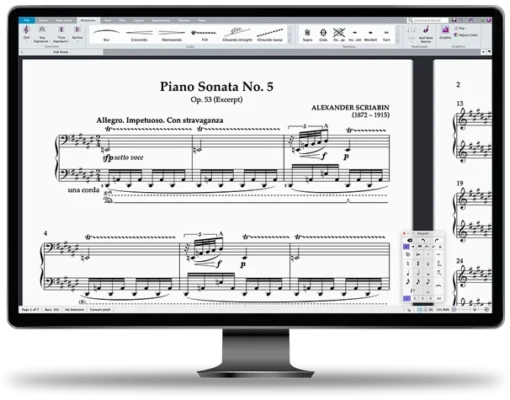Click Adjust Color
Image resolution: width=510 pixels, height=400 pixels.
pyautogui.click(x=465, y=35)
